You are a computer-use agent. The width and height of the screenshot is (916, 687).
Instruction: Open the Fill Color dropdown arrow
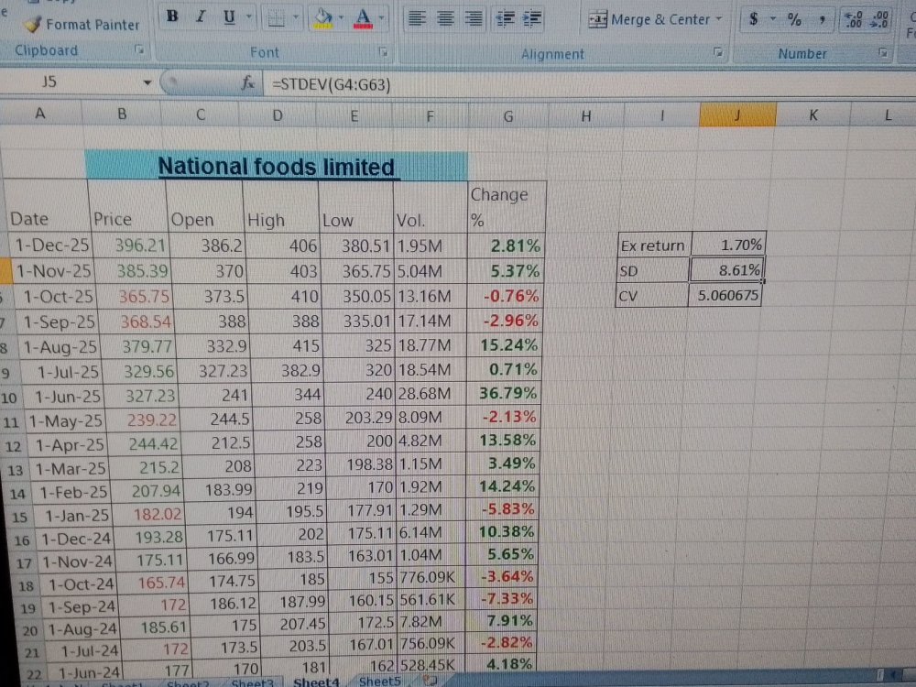[341, 18]
